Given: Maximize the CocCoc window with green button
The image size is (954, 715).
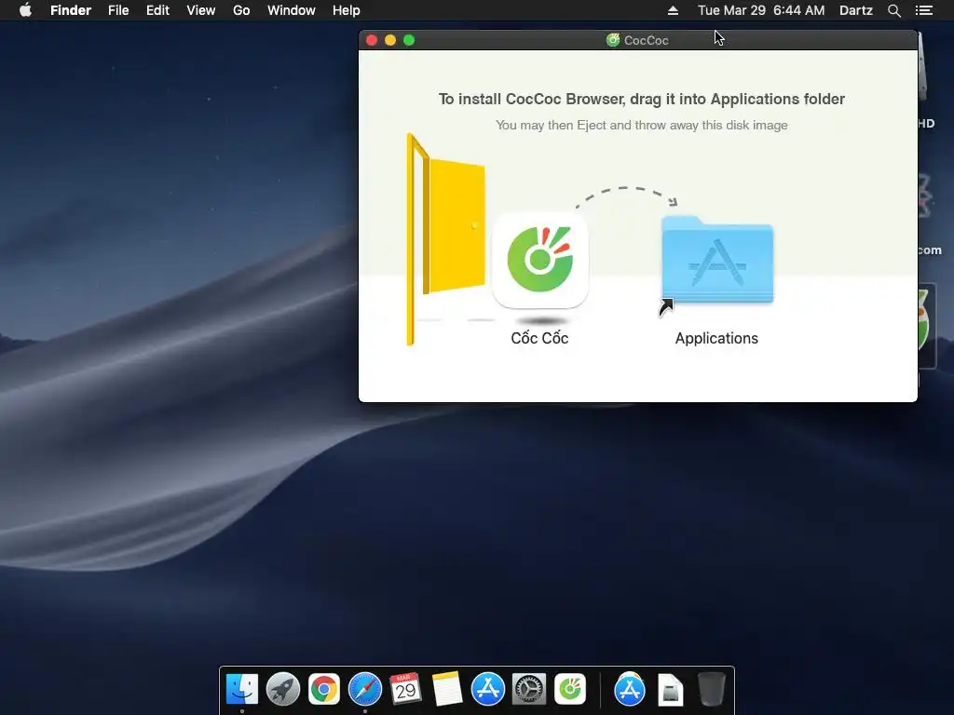Looking at the screenshot, I should (x=410, y=40).
